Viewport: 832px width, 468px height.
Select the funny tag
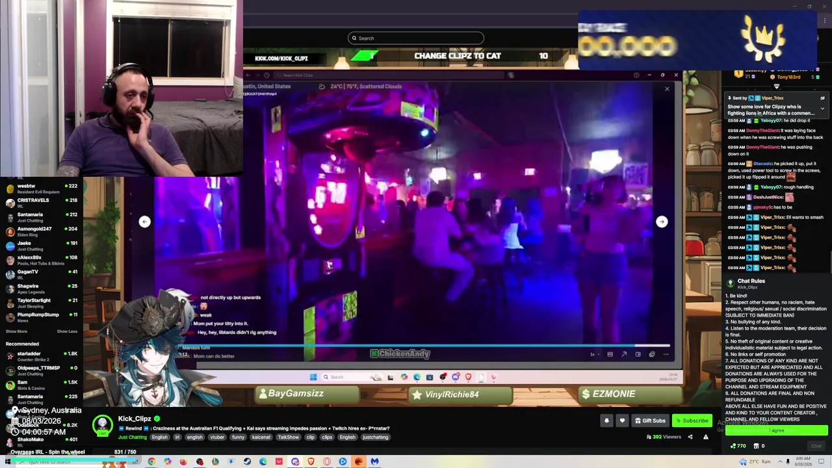pyautogui.click(x=238, y=437)
